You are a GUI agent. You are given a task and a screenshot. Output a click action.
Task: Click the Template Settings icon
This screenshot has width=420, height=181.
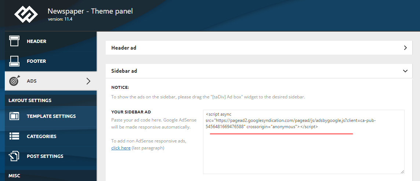click(14, 116)
